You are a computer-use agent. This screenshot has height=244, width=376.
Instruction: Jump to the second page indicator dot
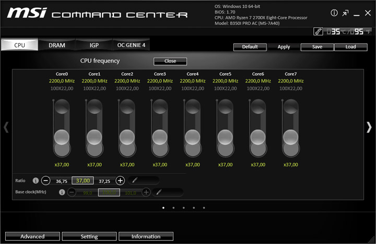(173, 208)
